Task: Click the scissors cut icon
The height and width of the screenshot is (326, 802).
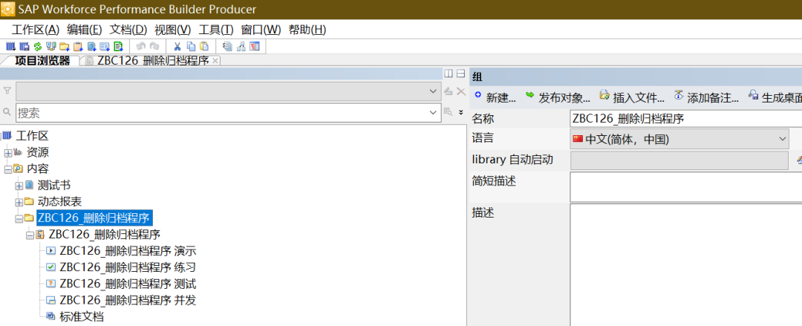Action: click(177, 47)
